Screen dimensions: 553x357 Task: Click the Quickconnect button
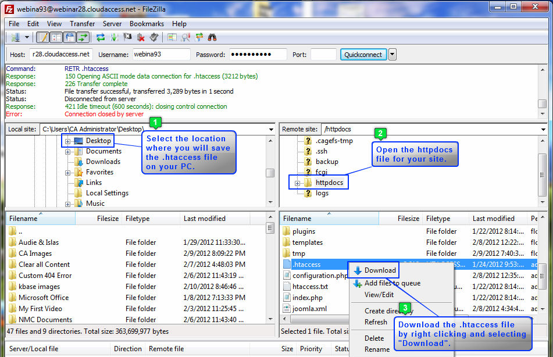tap(363, 54)
